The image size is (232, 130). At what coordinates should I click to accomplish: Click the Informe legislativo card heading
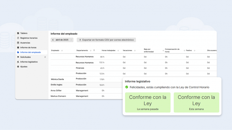pos(137,81)
